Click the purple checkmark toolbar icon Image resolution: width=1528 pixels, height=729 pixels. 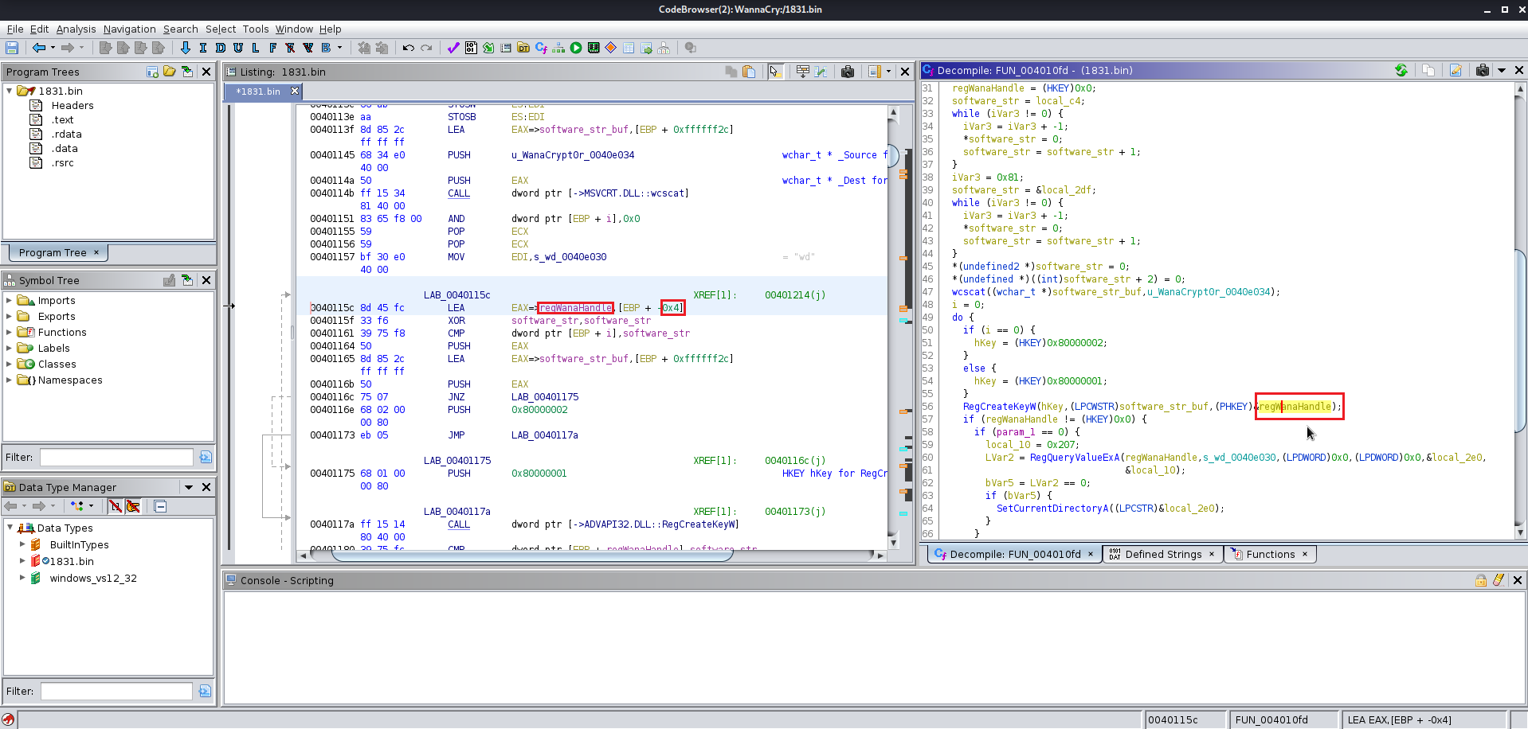tap(453, 48)
